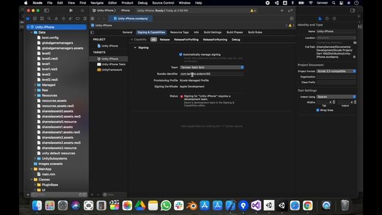Viewport: 382px width, 215px height.
Task: Toggle the navigator sidebar button
Action: click(47, 11)
